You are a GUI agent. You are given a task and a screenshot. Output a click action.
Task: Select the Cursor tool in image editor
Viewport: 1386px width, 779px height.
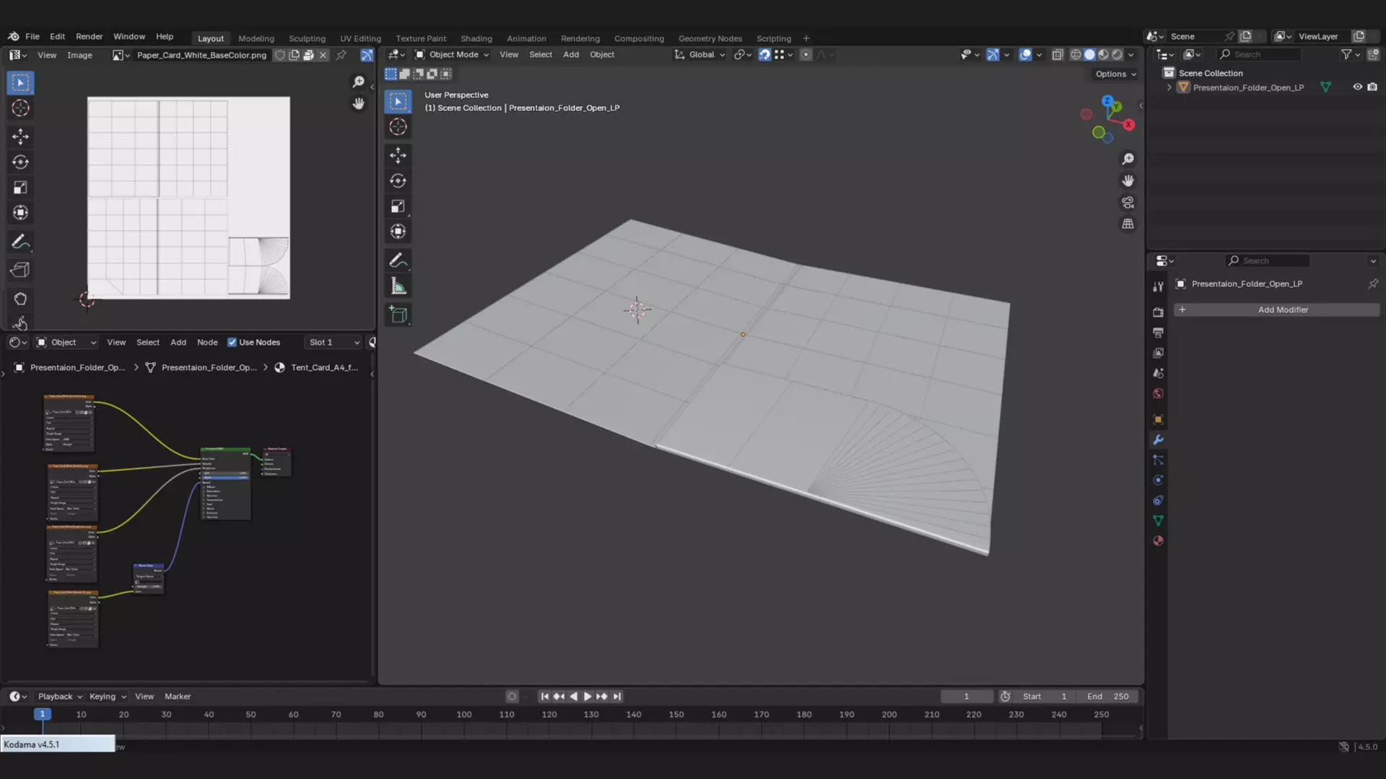(20, 108)
